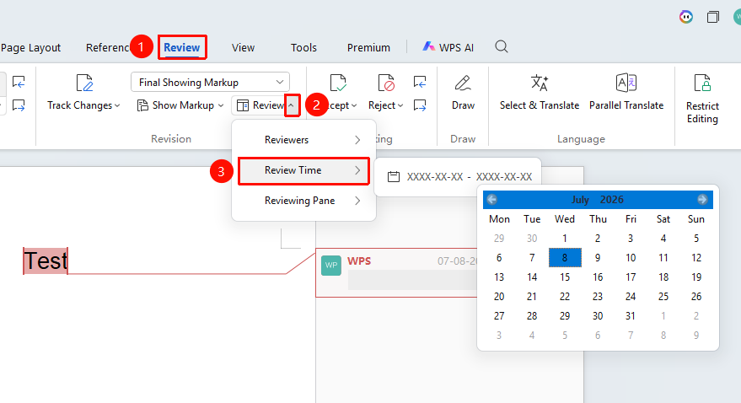The width and height of the screenshot is (741, 403).
Task: Select July 25 in the calendar
Action: pos(663,297)
